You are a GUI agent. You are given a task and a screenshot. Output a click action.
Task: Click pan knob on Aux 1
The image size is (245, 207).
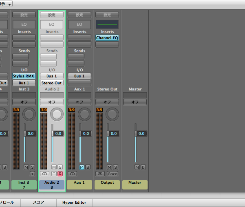(x=84, y=114)
